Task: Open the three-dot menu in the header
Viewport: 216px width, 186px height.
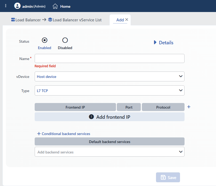Action: click(x=6, y=6)
